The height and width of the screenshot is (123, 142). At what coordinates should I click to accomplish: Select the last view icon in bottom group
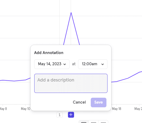pyautogui.click(x=103, y=122)
